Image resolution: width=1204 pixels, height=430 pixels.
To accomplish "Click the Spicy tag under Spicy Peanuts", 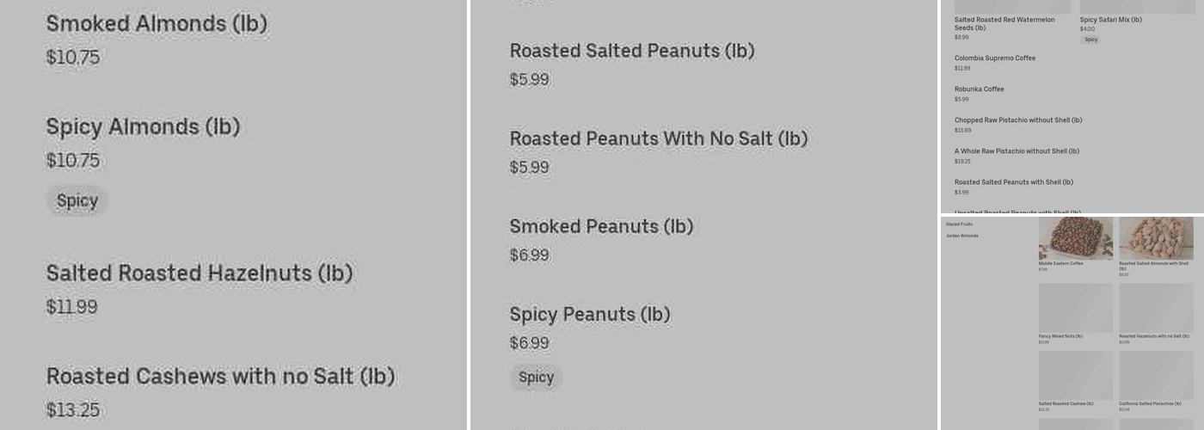I will [536, 378].
